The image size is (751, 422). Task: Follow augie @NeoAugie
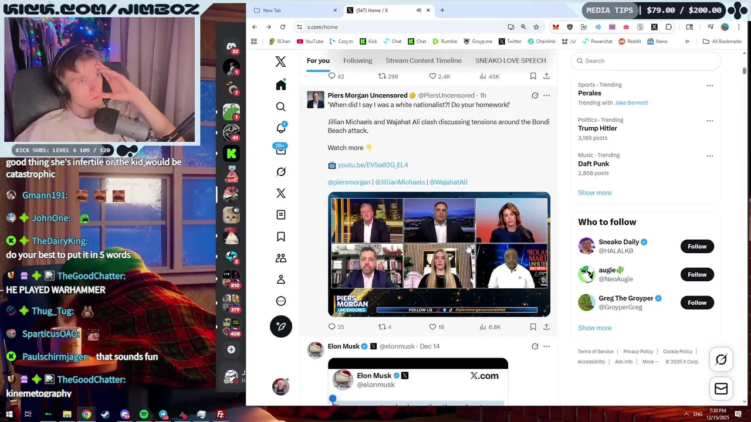697,274
